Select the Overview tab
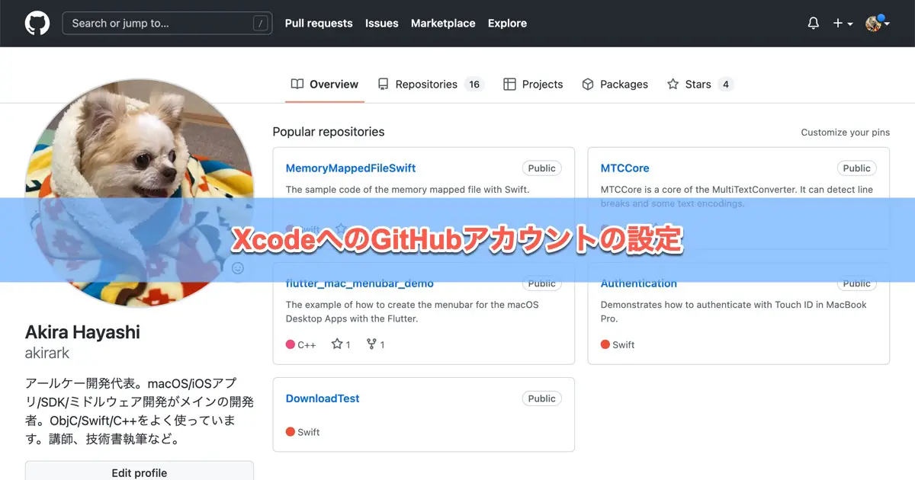915x480 pixels. click(x=325, y=85)
